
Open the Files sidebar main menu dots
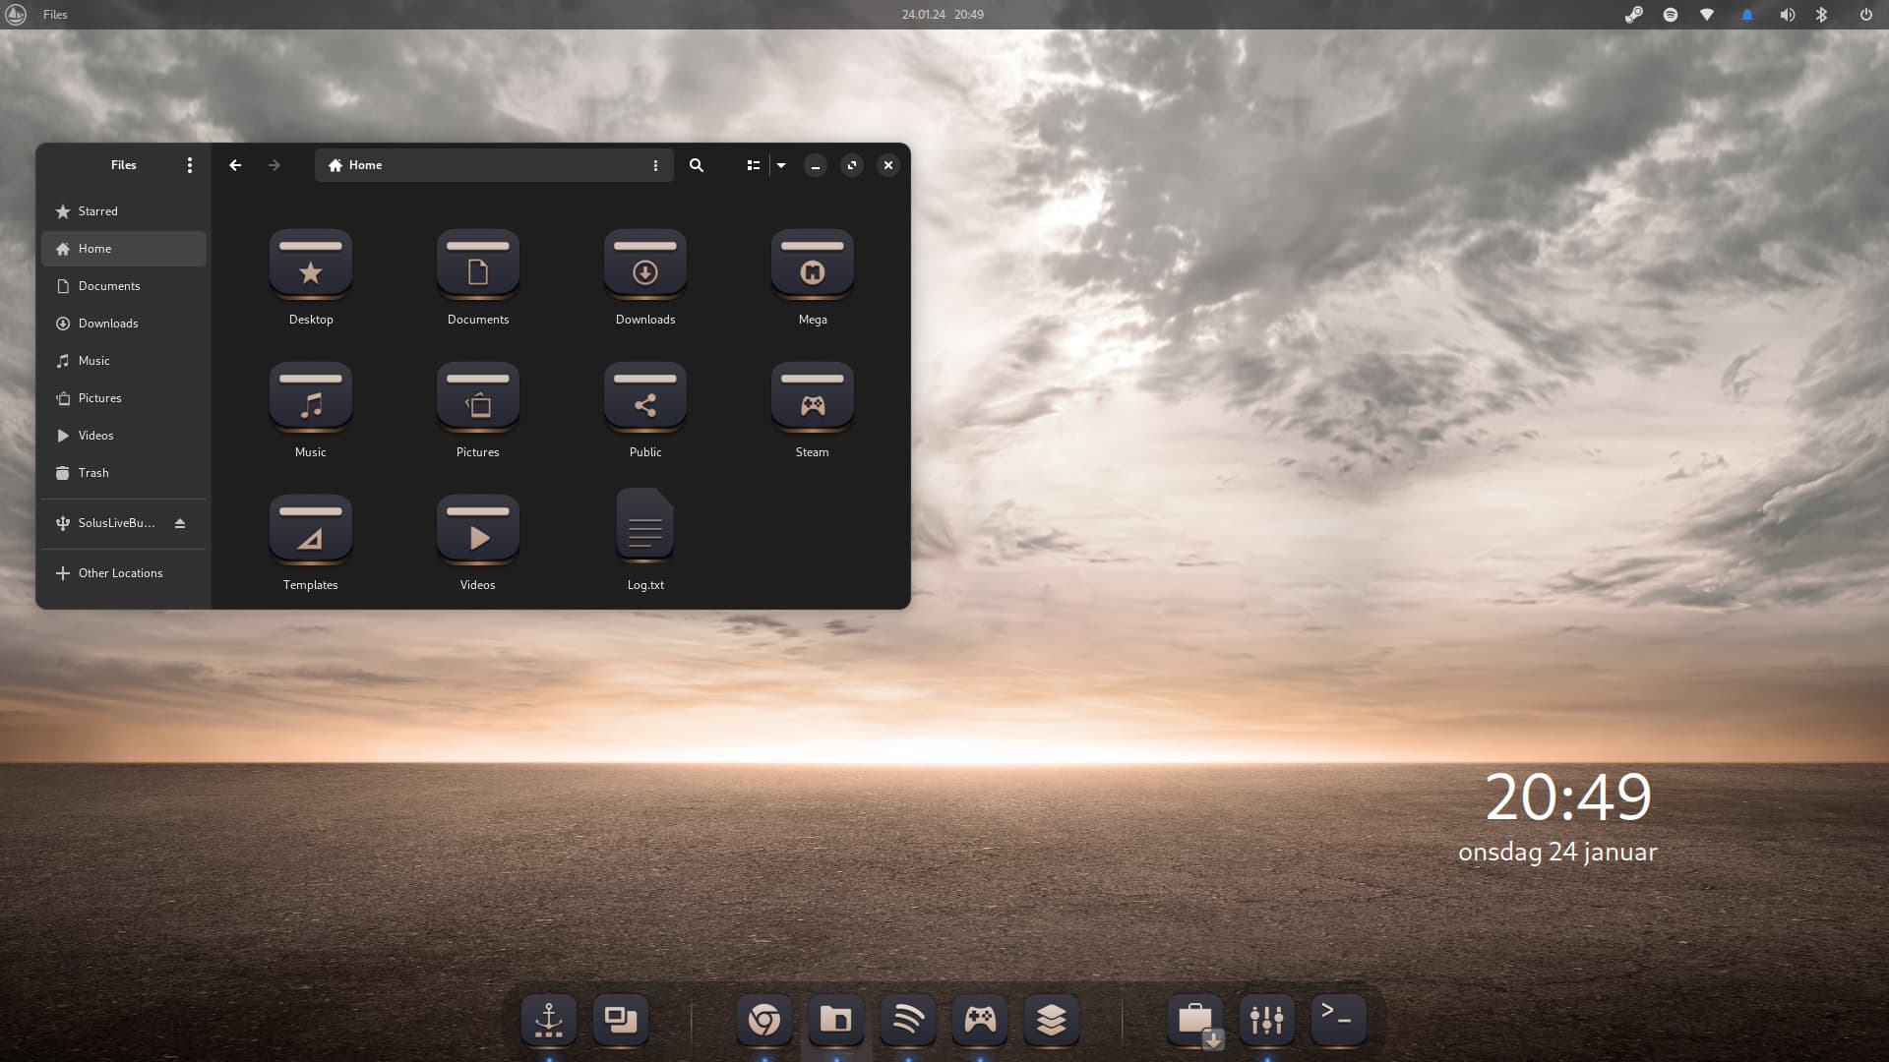[190, 165]
